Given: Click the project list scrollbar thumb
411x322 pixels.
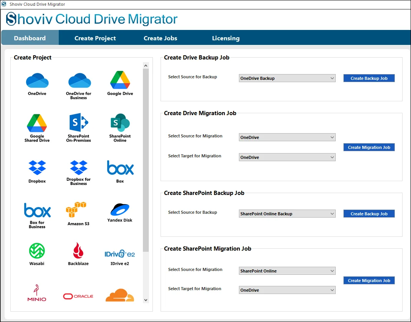Looking at the screenshot, I should tap(146, 160).
